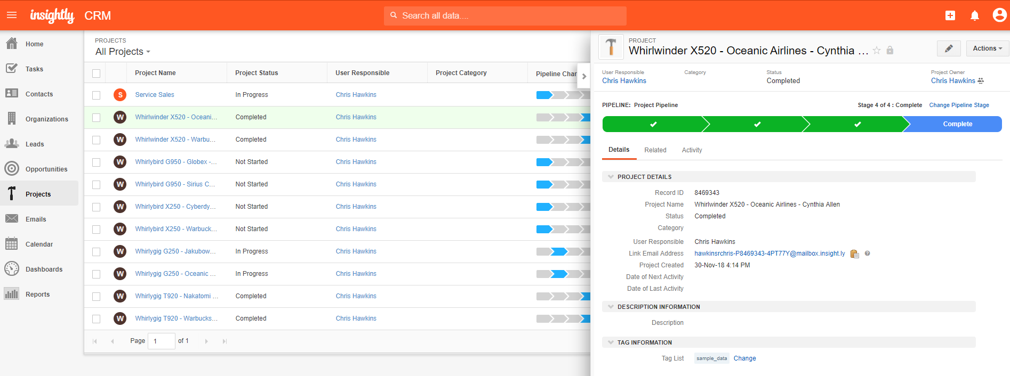This screenshot has height=376, width=1010.
Task: Go to the previous page arrow
Action: tap(112, 341)
